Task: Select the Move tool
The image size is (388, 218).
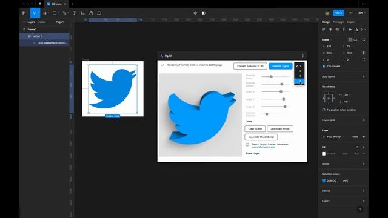Action: pyautogui.click(x=35, y=13)
